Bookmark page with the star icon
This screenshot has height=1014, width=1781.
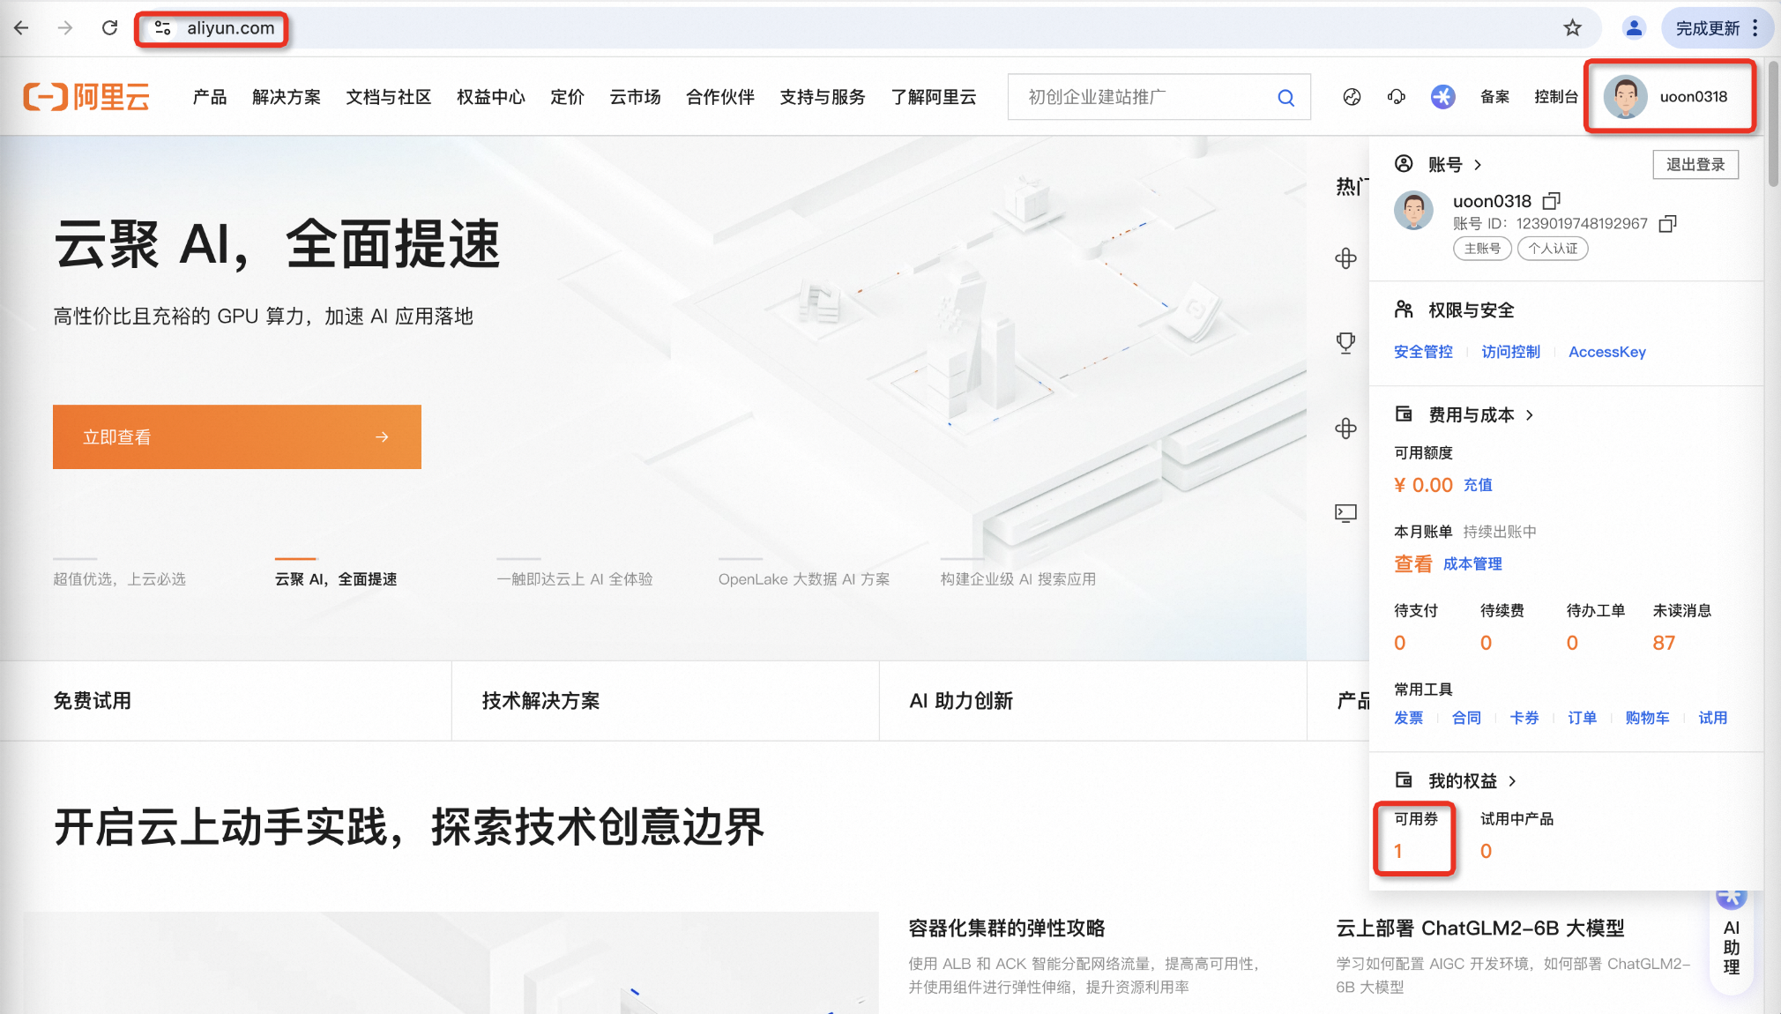tap(1573, 28)
